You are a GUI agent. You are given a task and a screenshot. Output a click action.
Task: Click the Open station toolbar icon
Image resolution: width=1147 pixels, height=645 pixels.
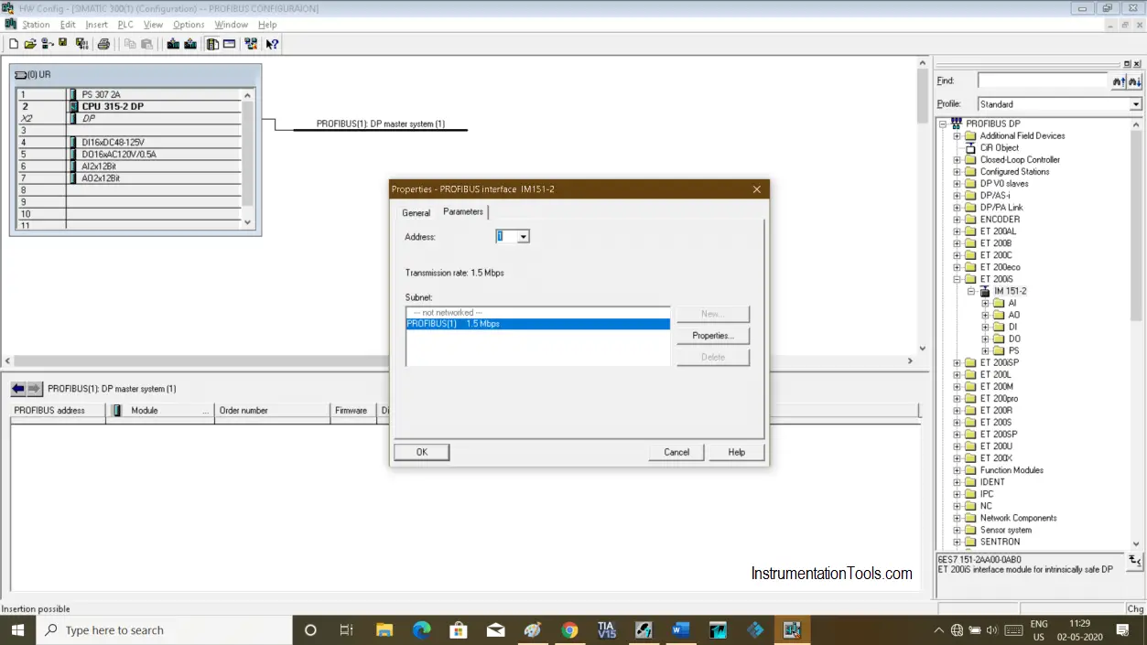30,43
